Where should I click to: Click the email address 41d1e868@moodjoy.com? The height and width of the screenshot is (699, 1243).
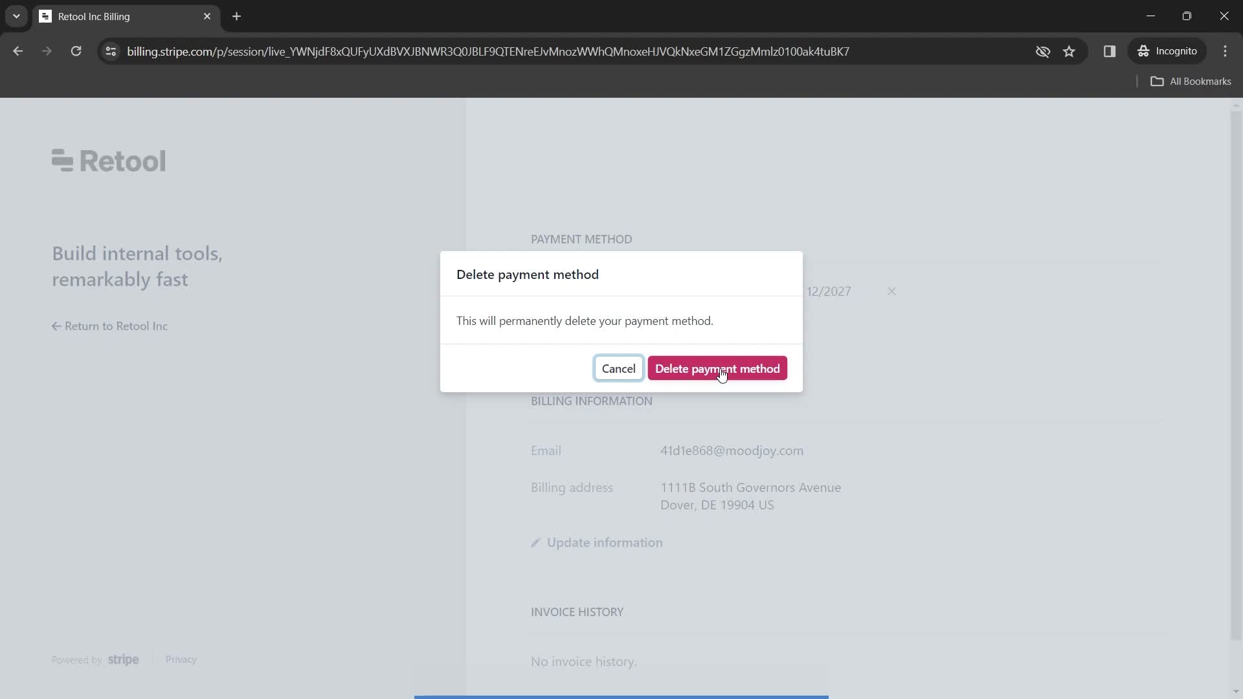coord(732,450)
